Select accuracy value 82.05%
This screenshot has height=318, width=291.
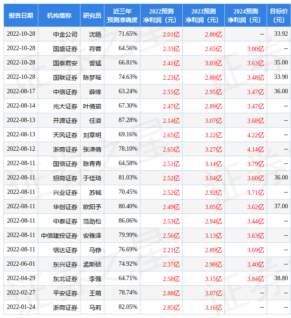(128, 307)
